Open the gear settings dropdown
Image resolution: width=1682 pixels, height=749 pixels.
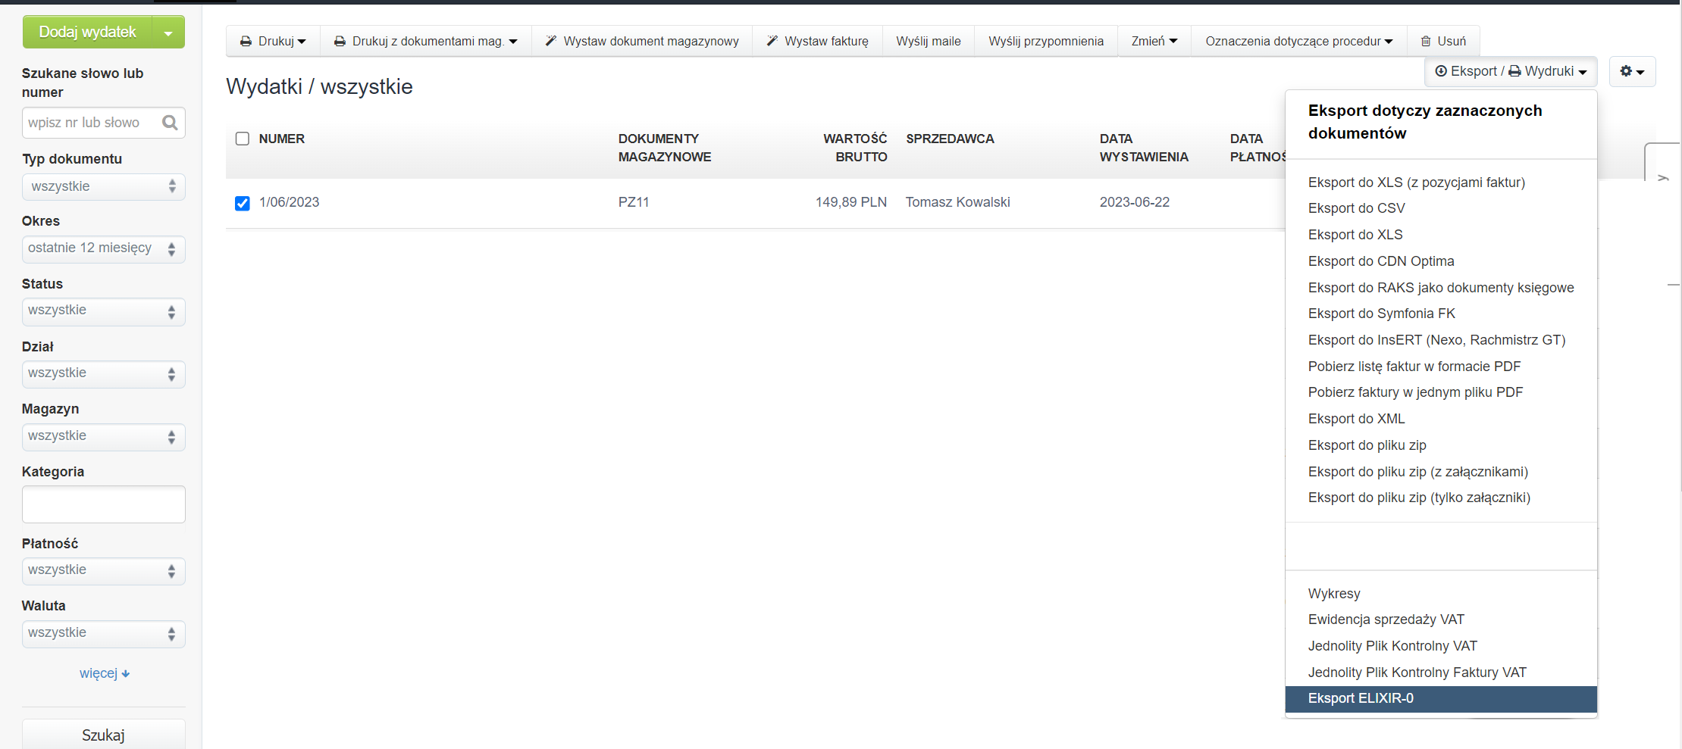(x=1632, y=71)
